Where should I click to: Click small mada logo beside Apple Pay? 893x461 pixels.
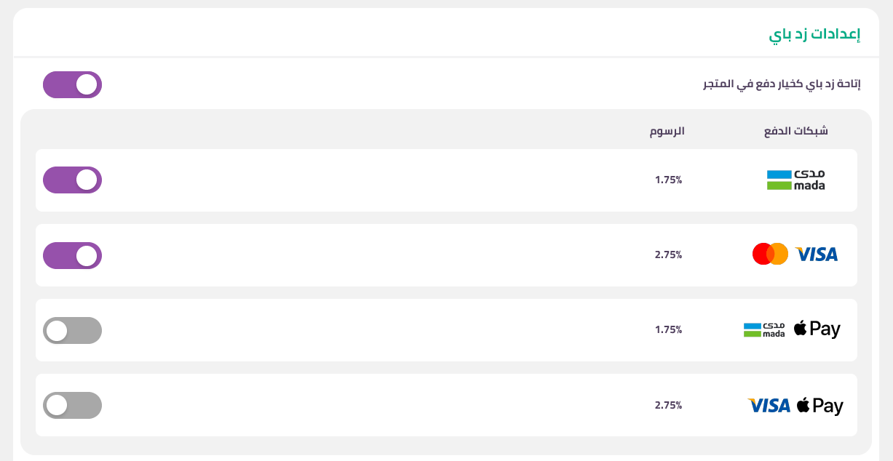coord(764,330)
